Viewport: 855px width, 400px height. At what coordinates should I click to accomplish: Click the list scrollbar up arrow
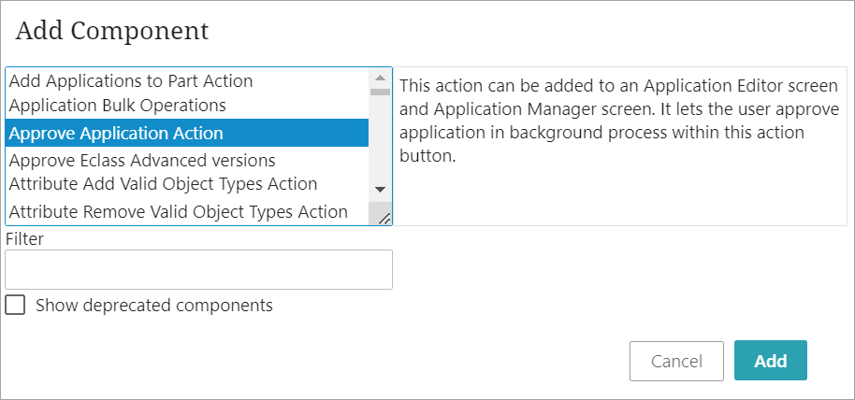point(380,78)
